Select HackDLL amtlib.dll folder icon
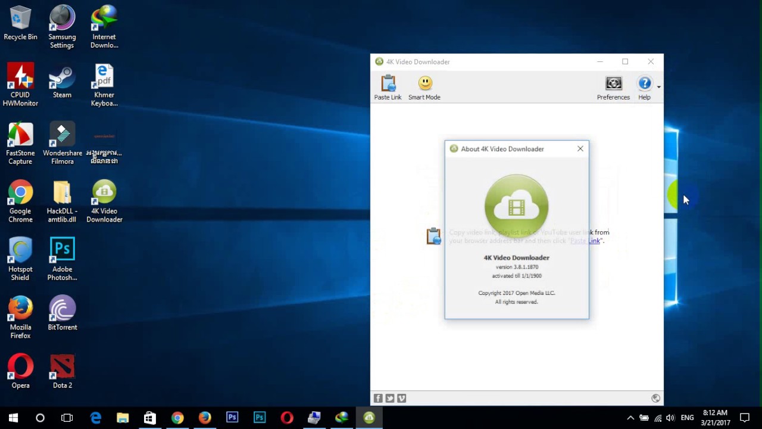This screenshot has width=762, height=429. tap(62, 201)
